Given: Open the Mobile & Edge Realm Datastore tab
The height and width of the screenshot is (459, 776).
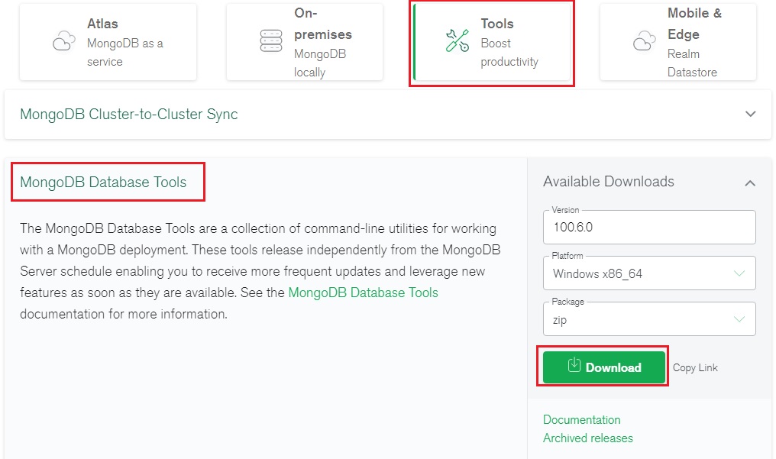Looking at the screenshot, I should (678, 42).
